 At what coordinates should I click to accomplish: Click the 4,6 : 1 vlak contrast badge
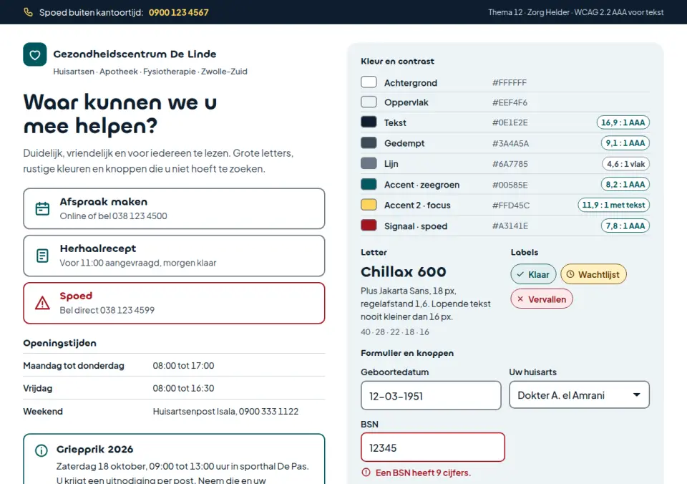coord(625,164)
